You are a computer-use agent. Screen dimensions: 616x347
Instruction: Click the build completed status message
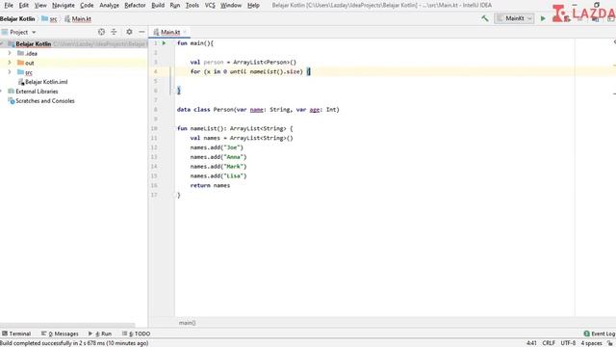pyautogui.click(x=74, y=343)
